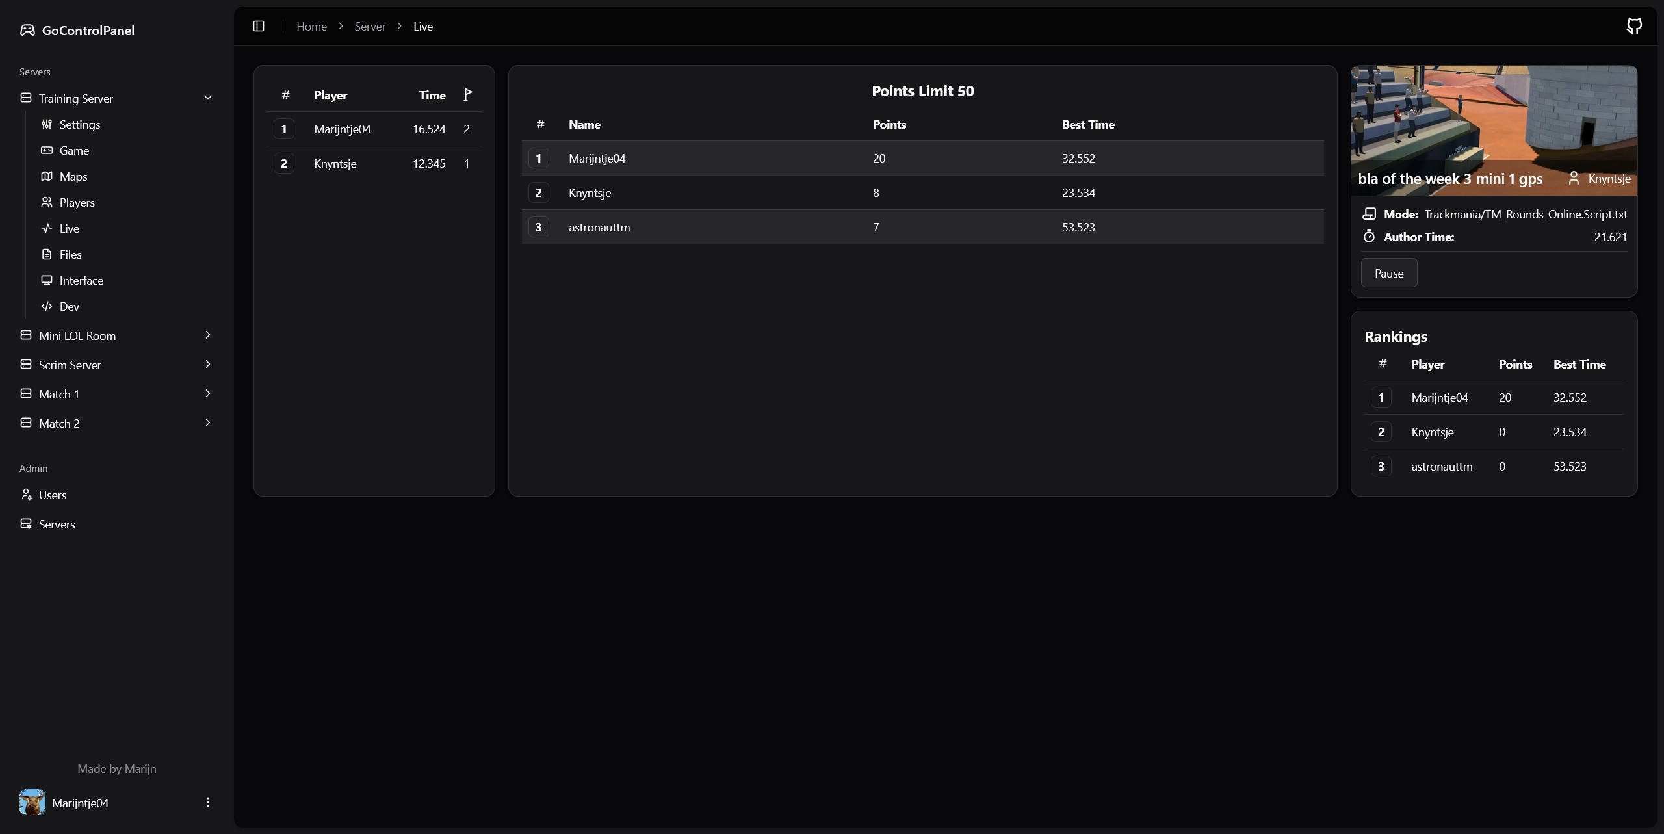The width and height of the screenshot is (1664, 834).
Task: Select the astronauttm row in Points table
Action: (x=922, y=227)
